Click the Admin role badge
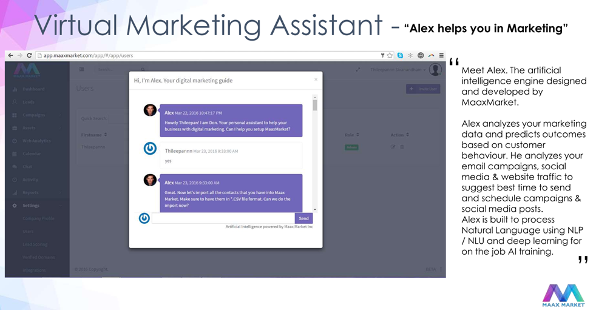Image resolution: width=596 pixels, height=310 pixels. (x=351, y=147)
